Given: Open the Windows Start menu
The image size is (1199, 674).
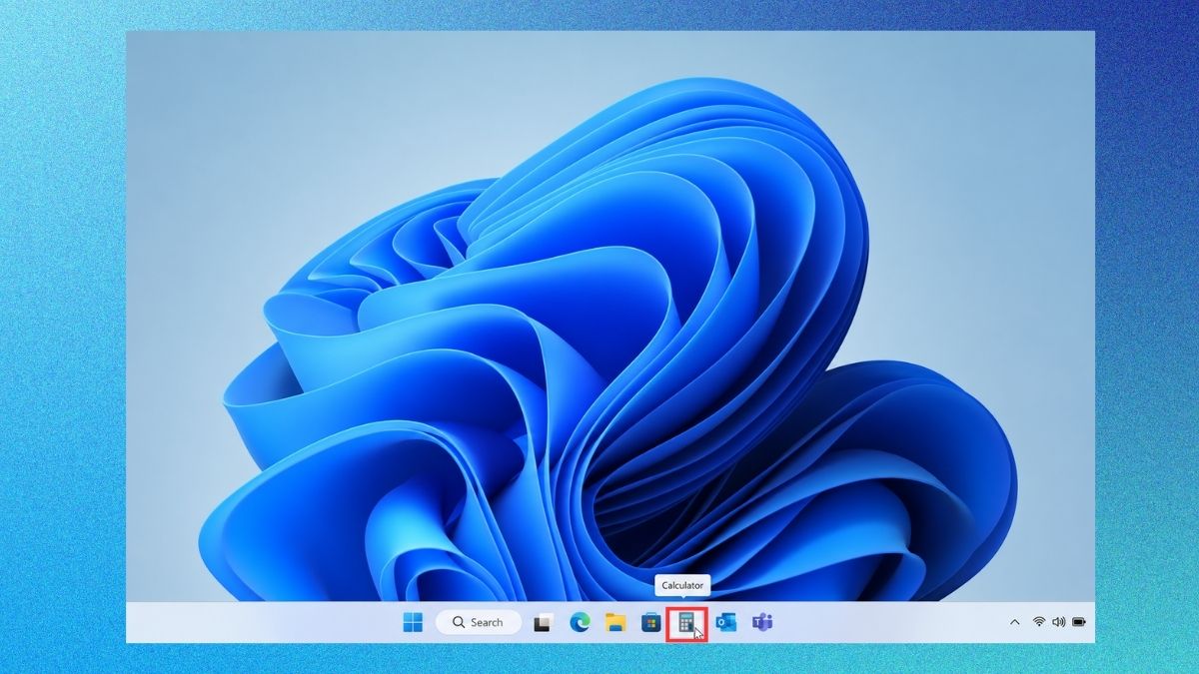Looking at the screenshot, I should pos(413,622).
